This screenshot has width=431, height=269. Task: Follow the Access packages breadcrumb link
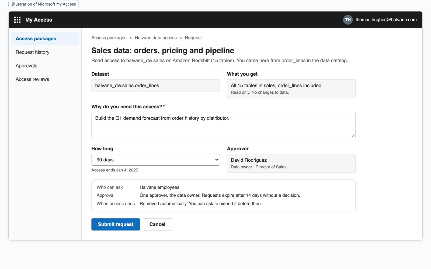pos(109,38)
